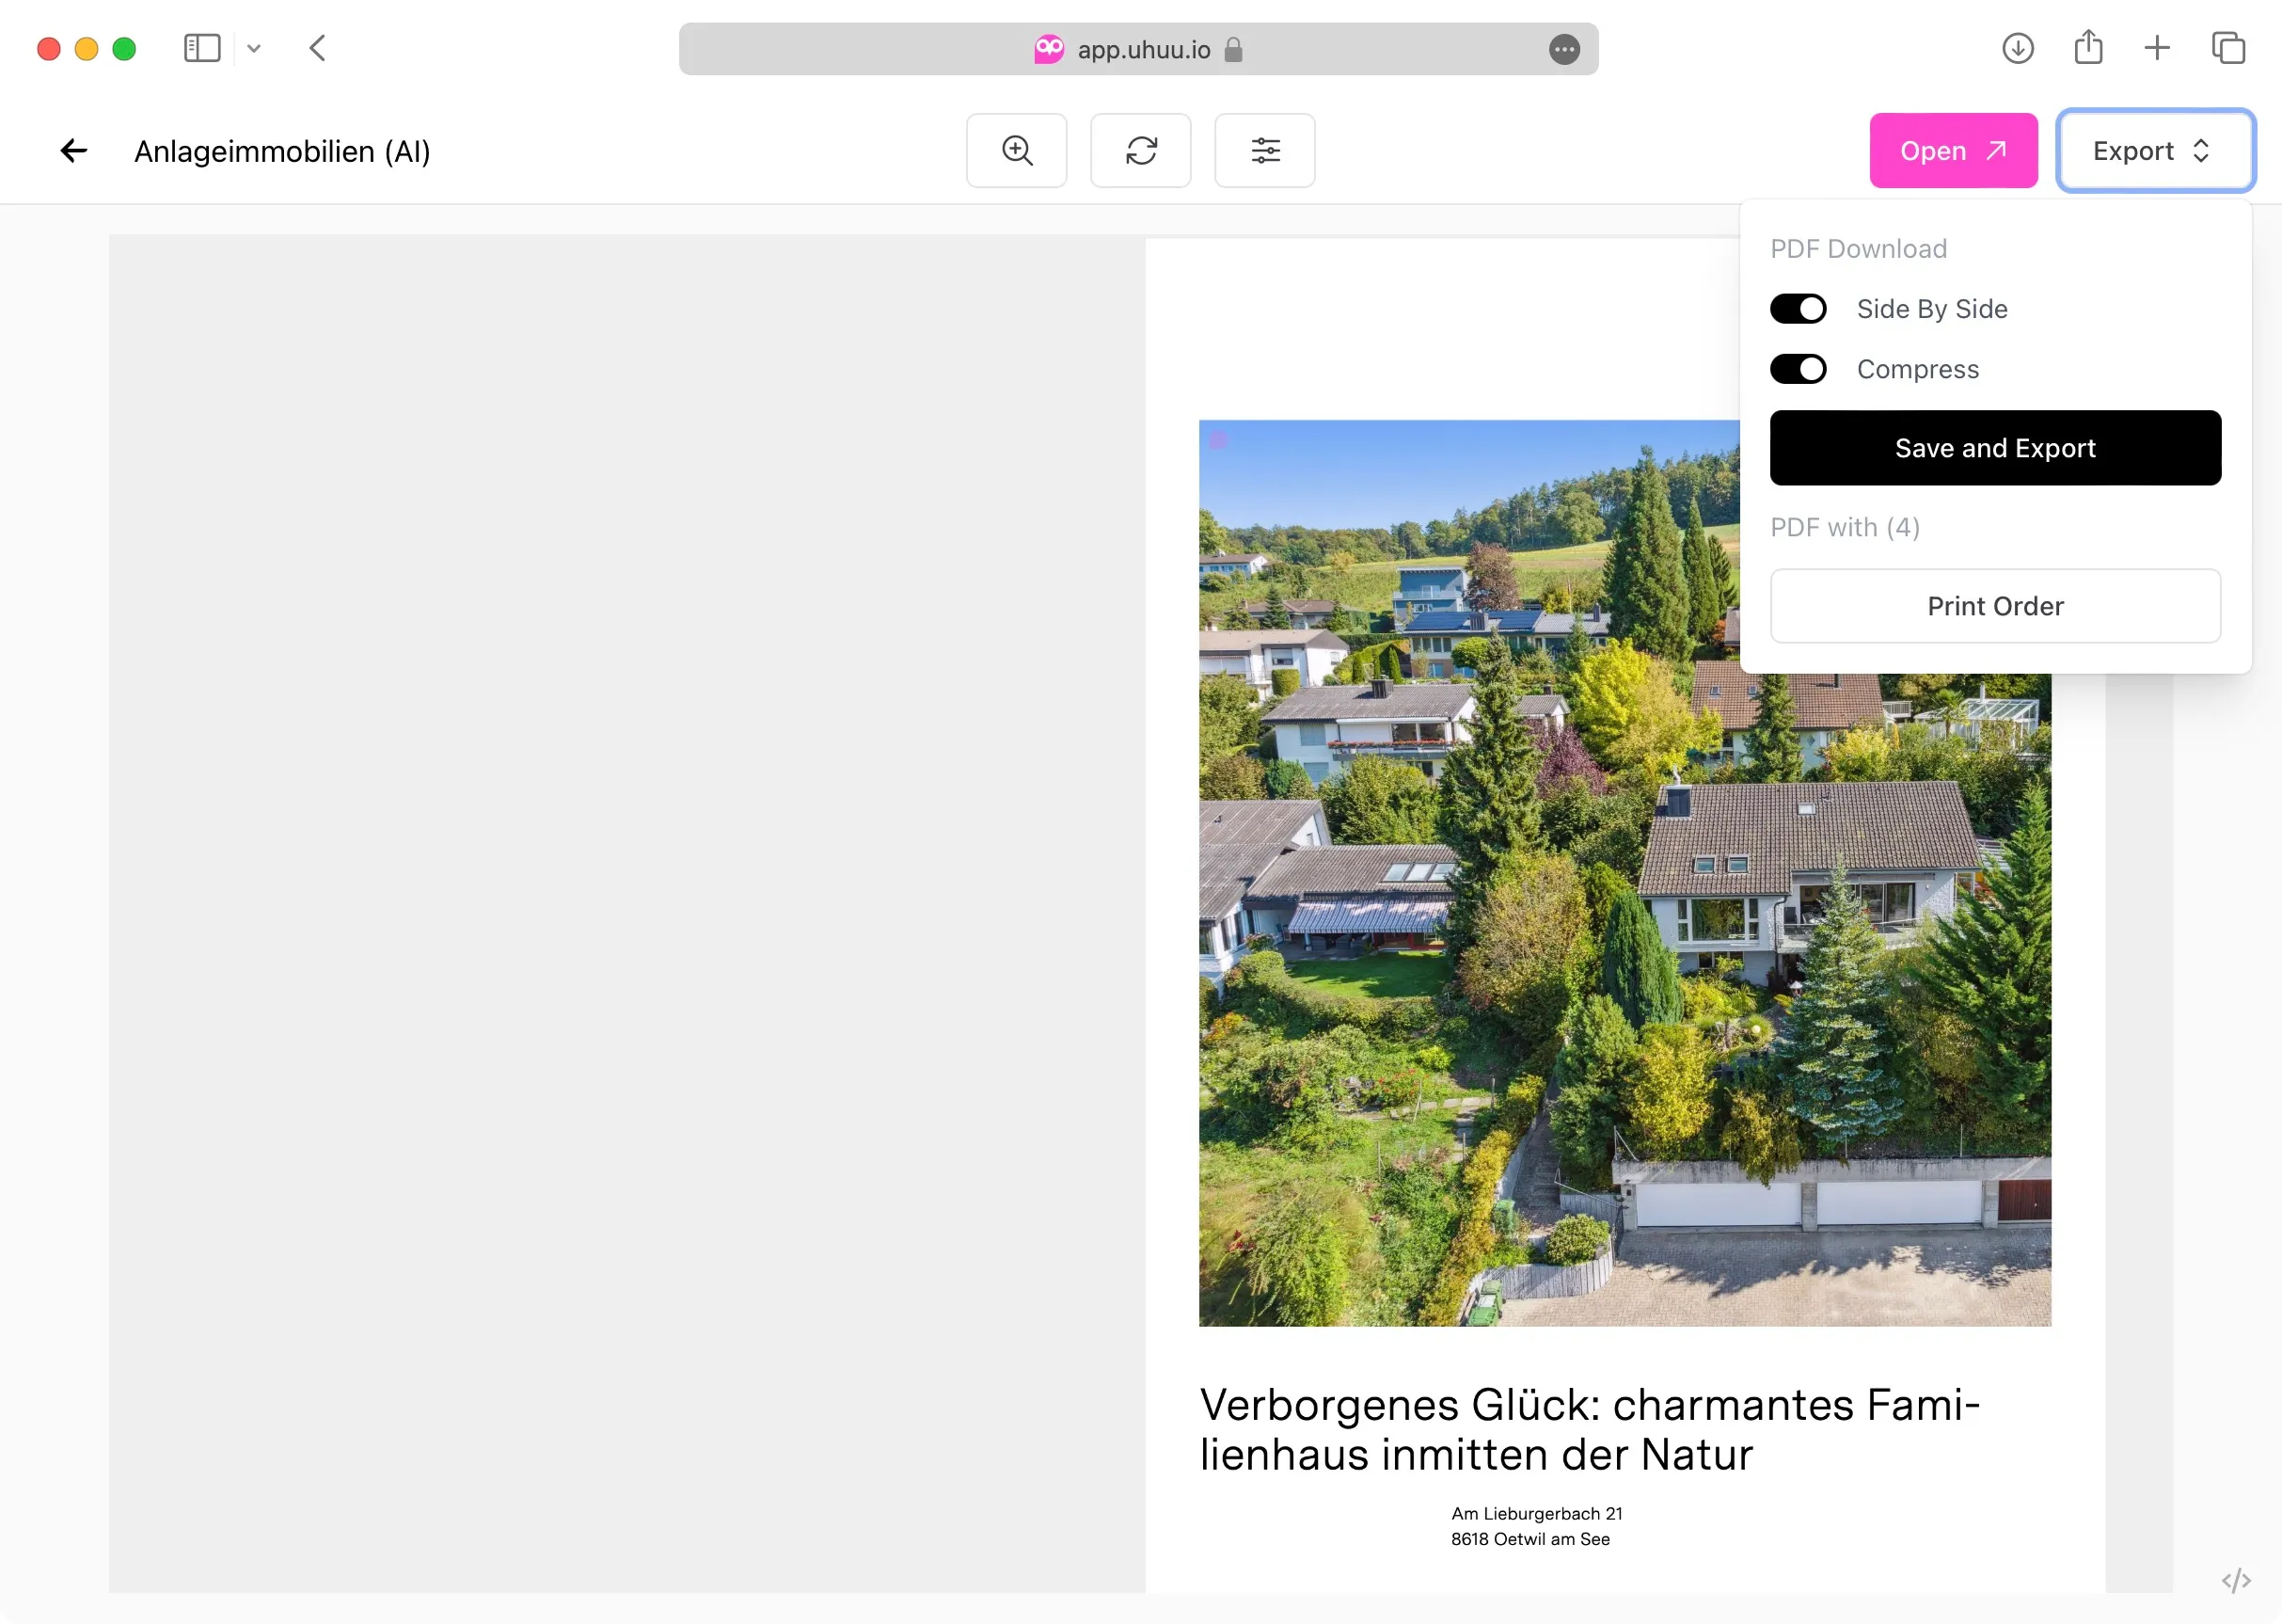Viewport: 2282px width, 1624px height.
Task: Click the refresh preview icon
Action: click(1140, 151)
